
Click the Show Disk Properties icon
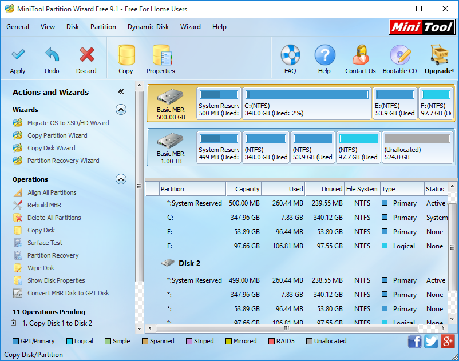pyautogui.click(x=18, y=280)
